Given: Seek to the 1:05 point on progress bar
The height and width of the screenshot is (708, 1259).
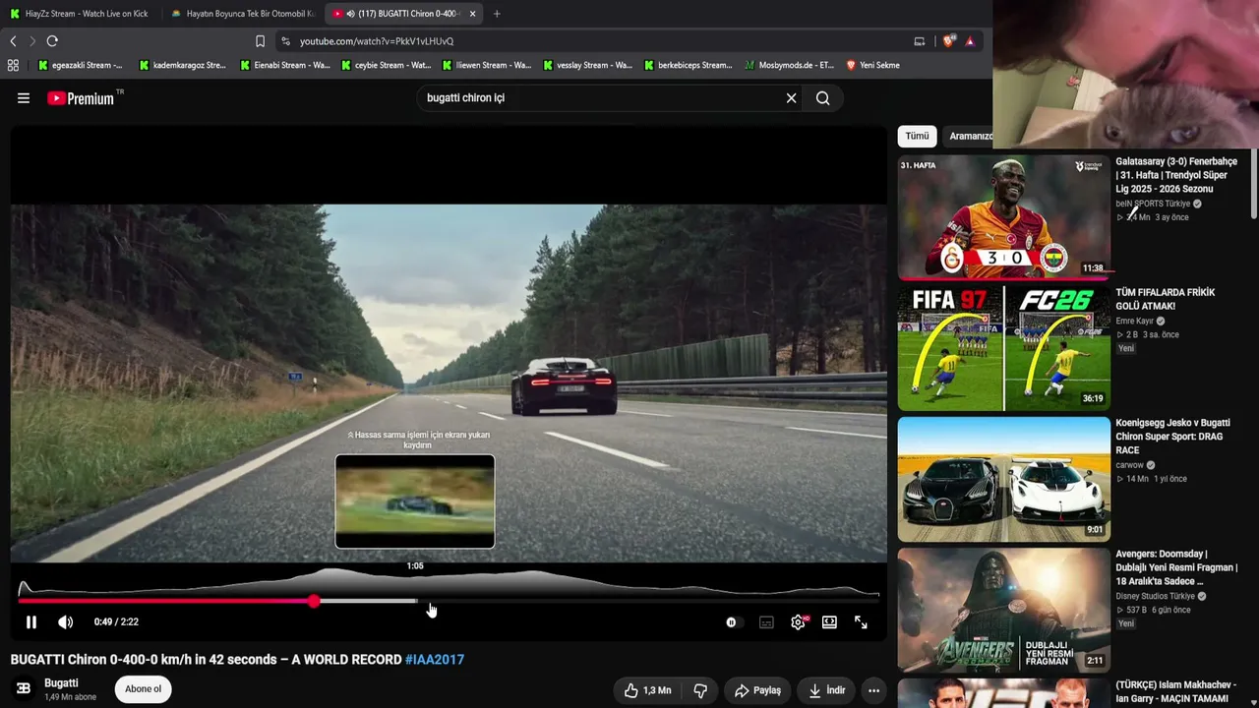Looking at the screenshot, I should click(415, 601).
